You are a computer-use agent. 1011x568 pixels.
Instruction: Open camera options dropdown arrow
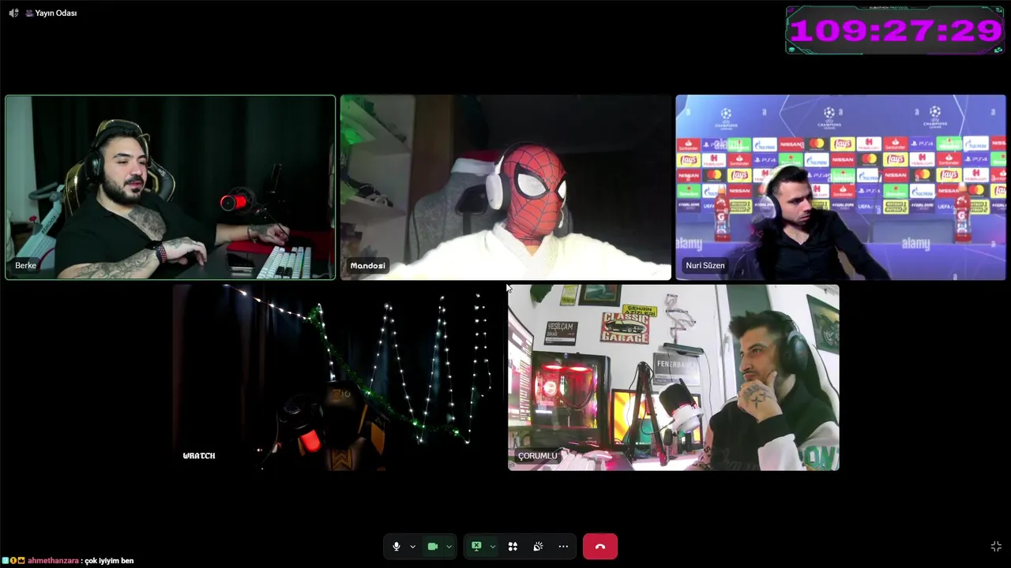point(449,547)
